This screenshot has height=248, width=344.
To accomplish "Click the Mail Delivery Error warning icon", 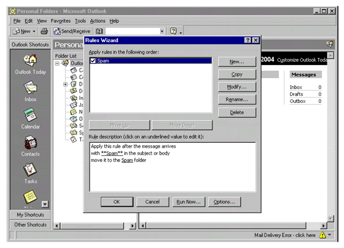I will (x=322, y=235).
